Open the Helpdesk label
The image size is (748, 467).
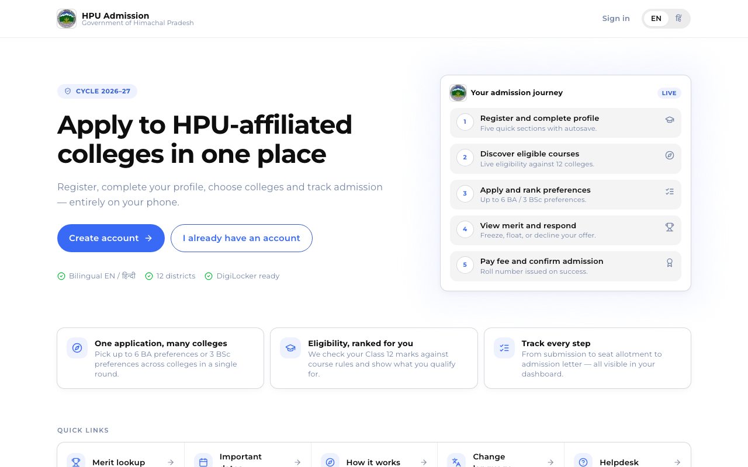[619, 462]
